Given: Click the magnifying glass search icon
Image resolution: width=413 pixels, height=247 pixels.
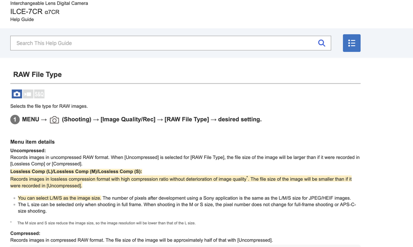Looking at the screenshot, I should tap(322, 43).
